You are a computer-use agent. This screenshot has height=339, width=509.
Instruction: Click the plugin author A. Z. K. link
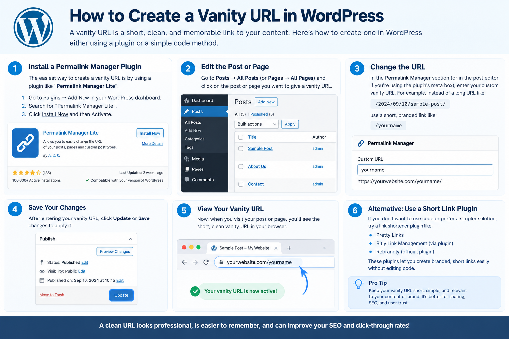point(54,155)
